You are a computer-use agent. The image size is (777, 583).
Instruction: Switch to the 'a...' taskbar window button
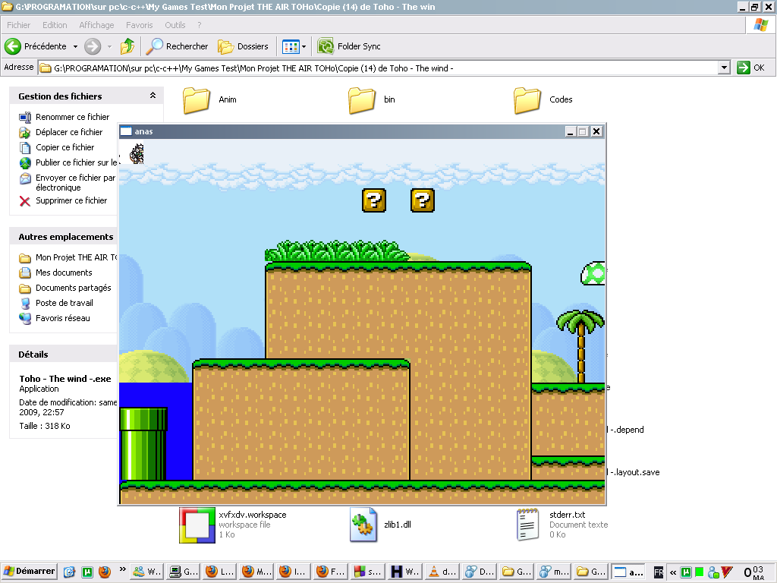pyautogui.click(x=629, y=572)
